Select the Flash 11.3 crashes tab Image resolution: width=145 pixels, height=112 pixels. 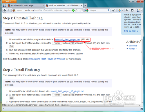(64, 6)
